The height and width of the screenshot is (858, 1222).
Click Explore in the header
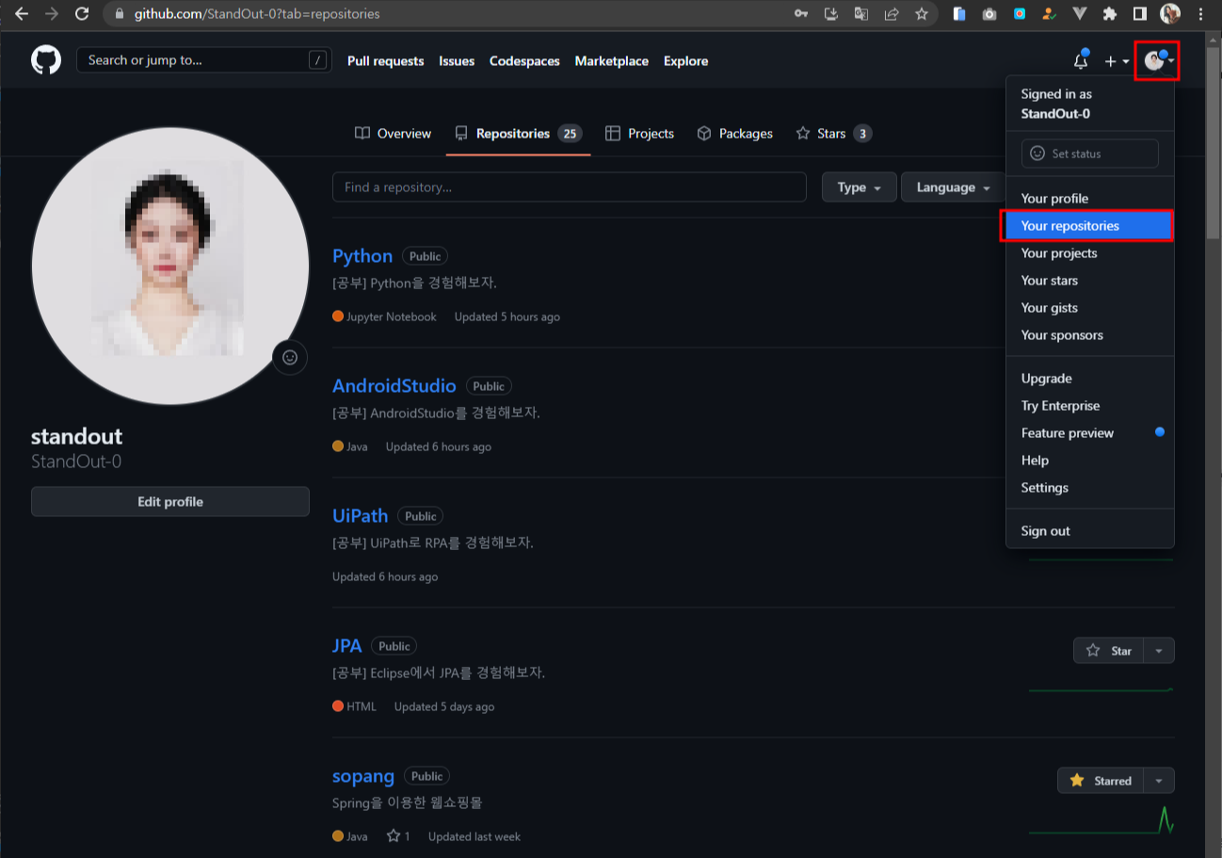[x=685, y=61]
